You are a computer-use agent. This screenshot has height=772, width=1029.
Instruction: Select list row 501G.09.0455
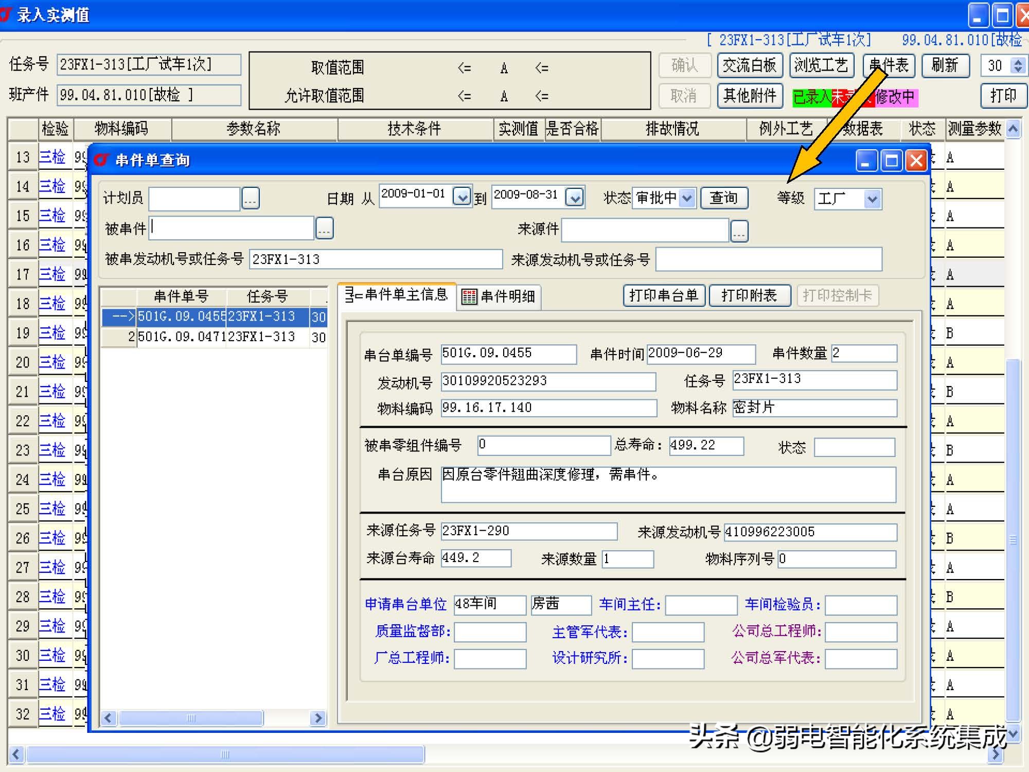(x=215, y=317)
